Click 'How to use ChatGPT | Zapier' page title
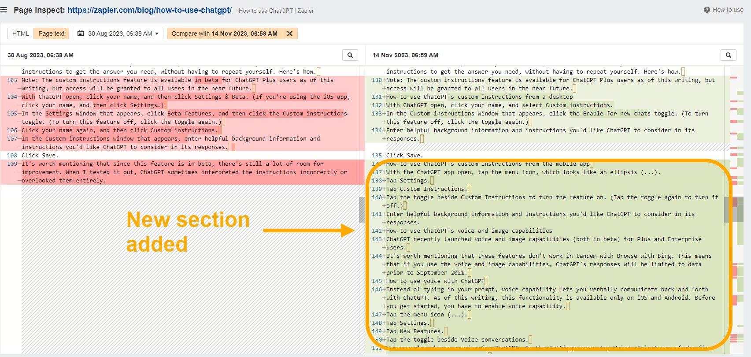This screenshot has width=751, height=357. 276,11
